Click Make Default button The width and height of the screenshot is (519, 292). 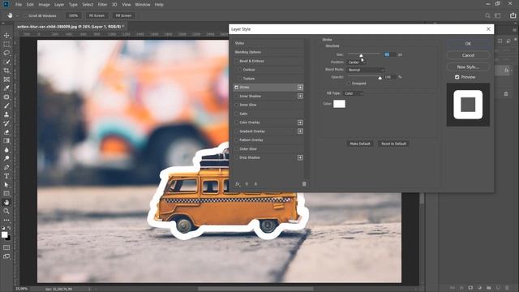[x=360, y=144]
